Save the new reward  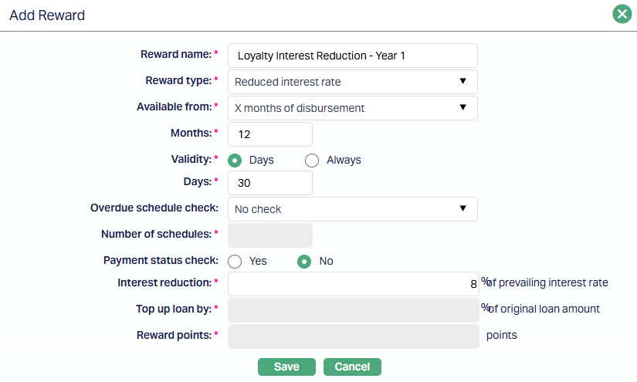pos(286,367)
